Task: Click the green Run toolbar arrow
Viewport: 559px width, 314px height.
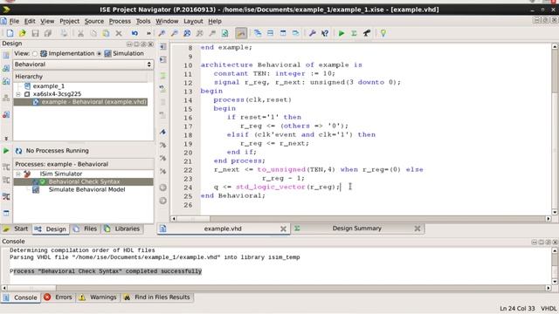Action: pos(342,33)
